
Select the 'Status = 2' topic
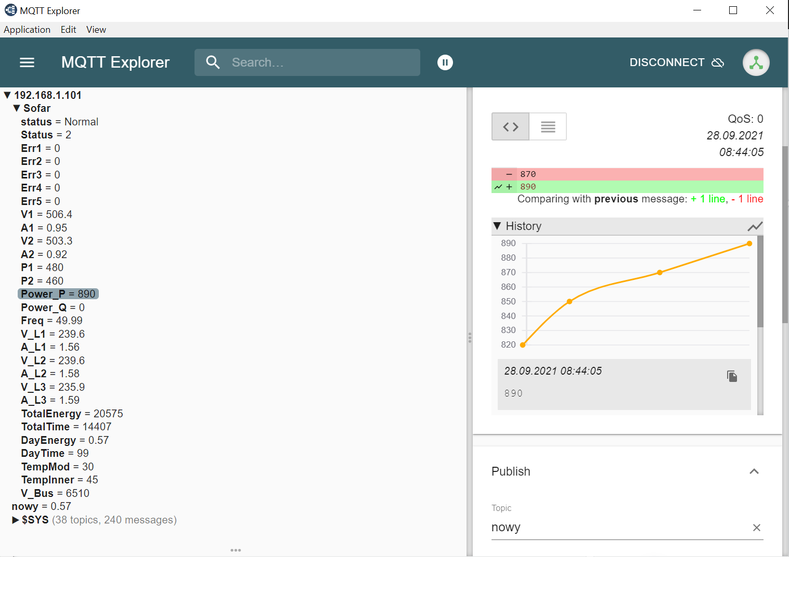46,135
